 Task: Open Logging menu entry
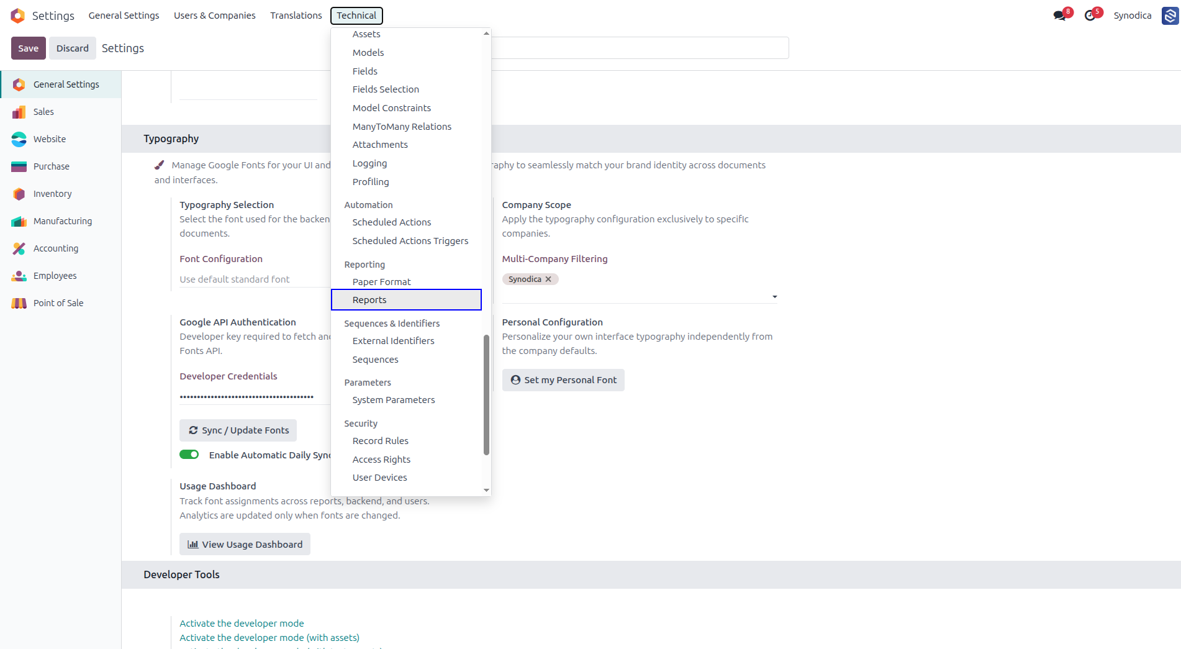406,163
